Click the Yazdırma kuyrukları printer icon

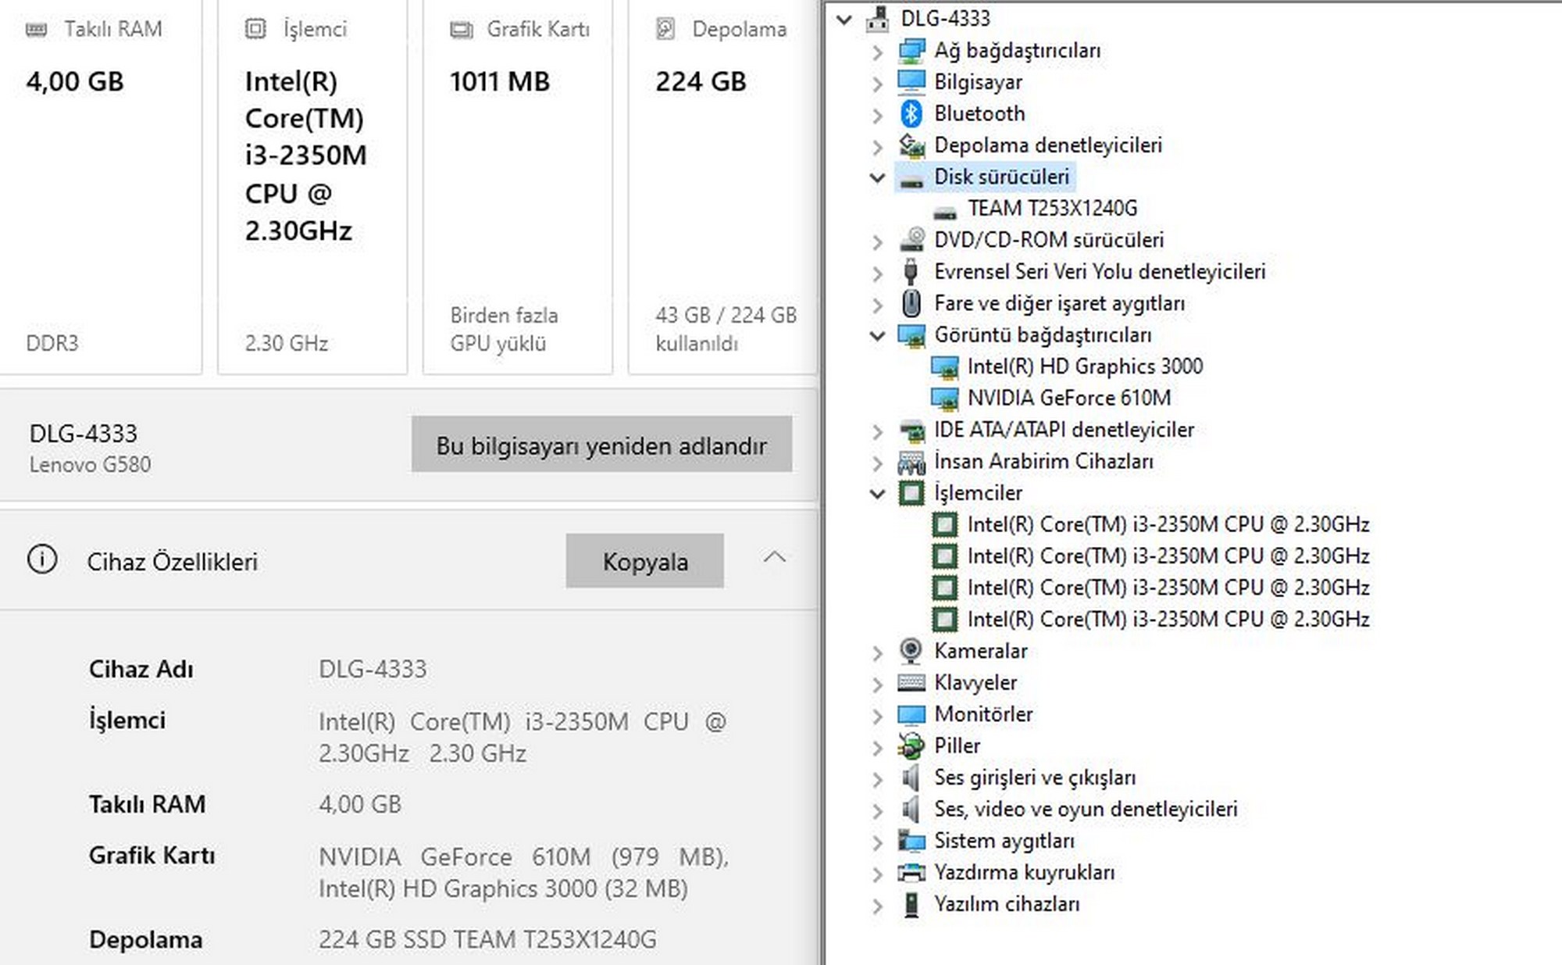911,873
